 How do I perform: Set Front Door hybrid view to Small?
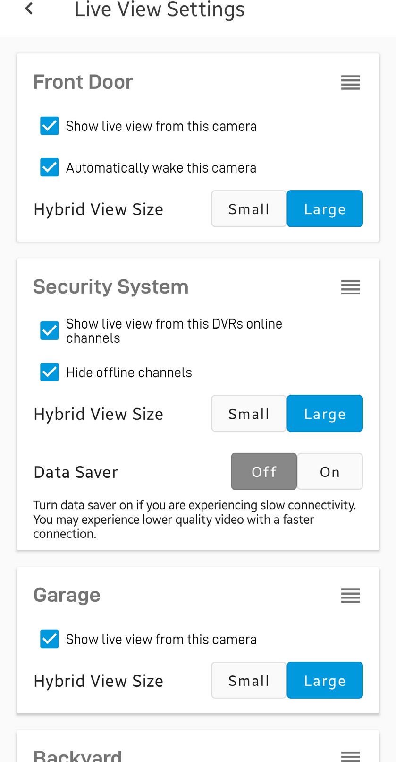coord(249,209)
